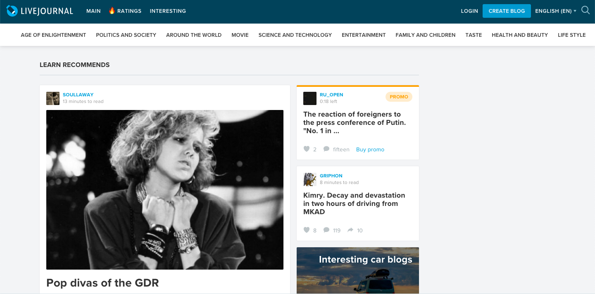
Task: Open comments icon on Kimry post
Action: (x=326, y=230)
